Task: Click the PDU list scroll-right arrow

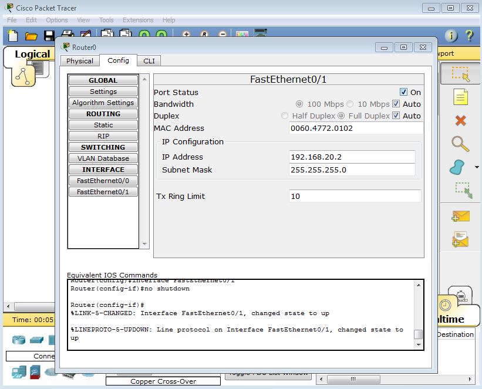Action: coord(470,379)
